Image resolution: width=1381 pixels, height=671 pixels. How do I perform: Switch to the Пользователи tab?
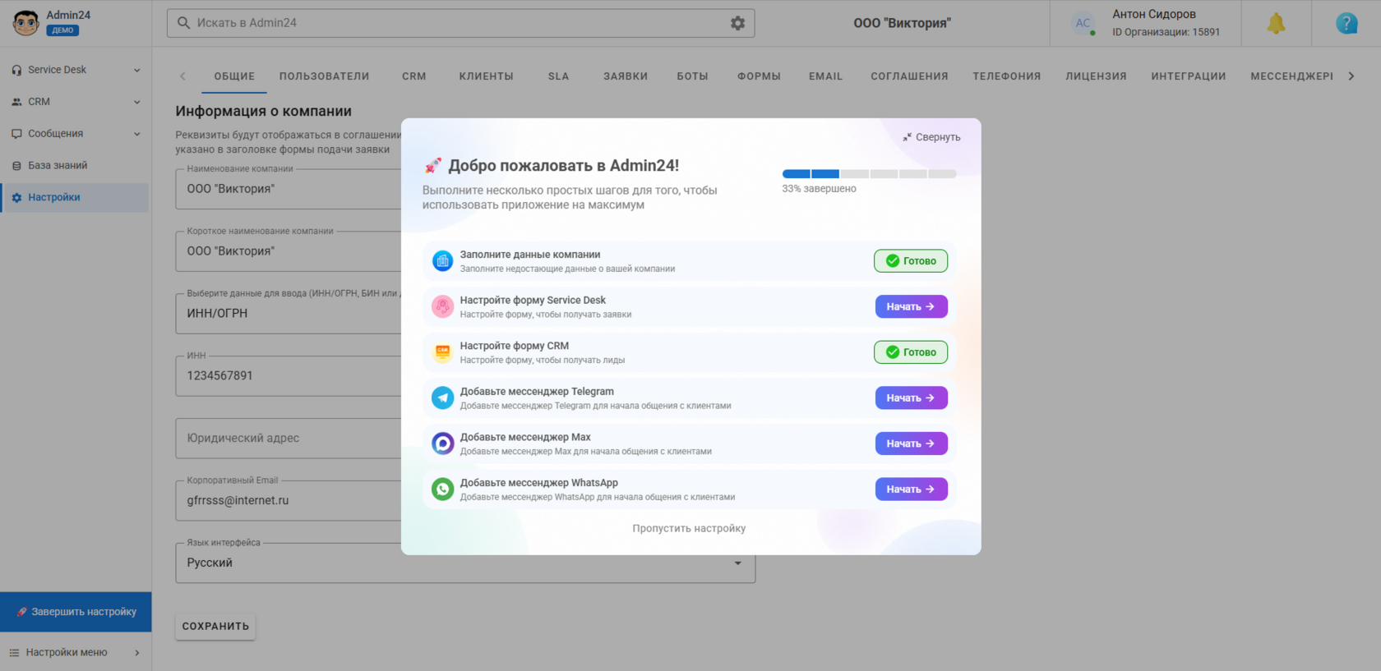tap(324, 76)
